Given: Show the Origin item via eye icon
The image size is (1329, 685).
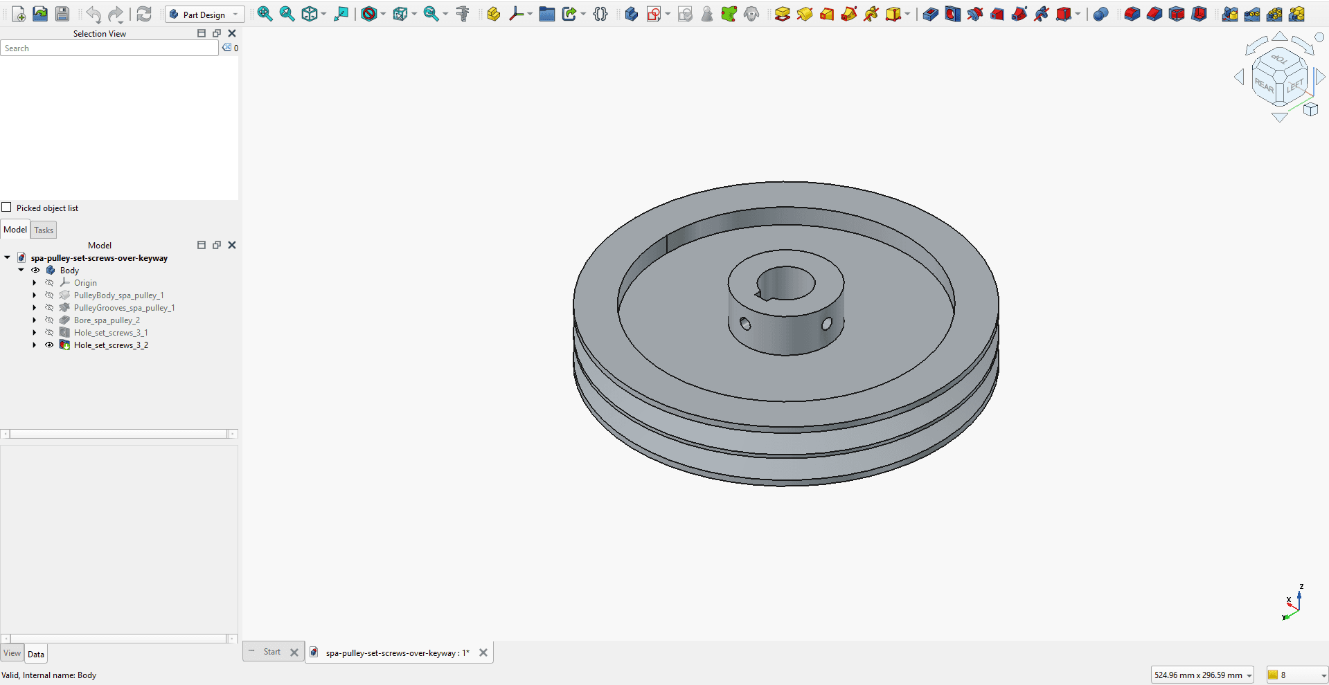Looking at the screenshot, I should tap(49, 283).
